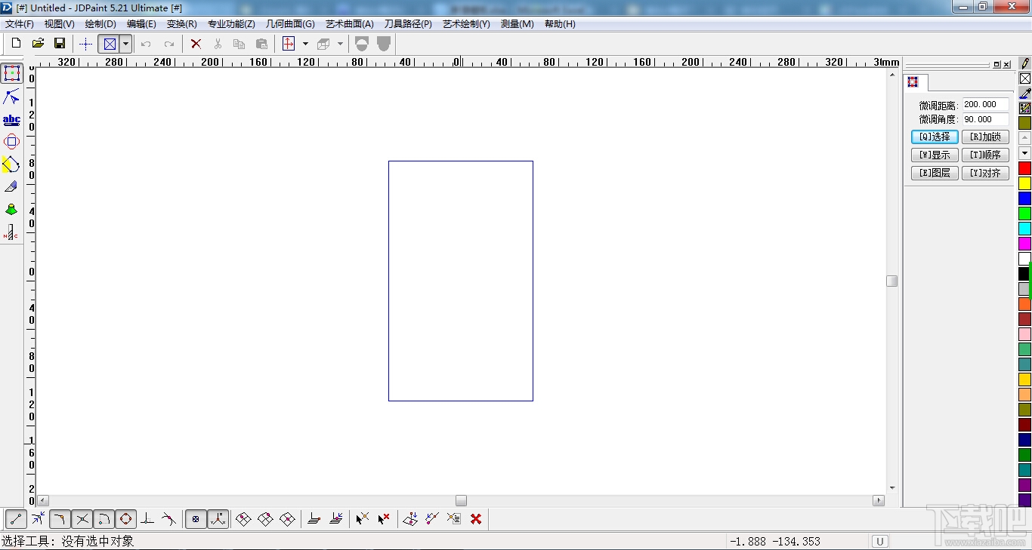Toggle endpoint snap in bottom toolbar
The height and width of the screenshot is (550, 1032).
pyautogui.click(x=17, y=519)
